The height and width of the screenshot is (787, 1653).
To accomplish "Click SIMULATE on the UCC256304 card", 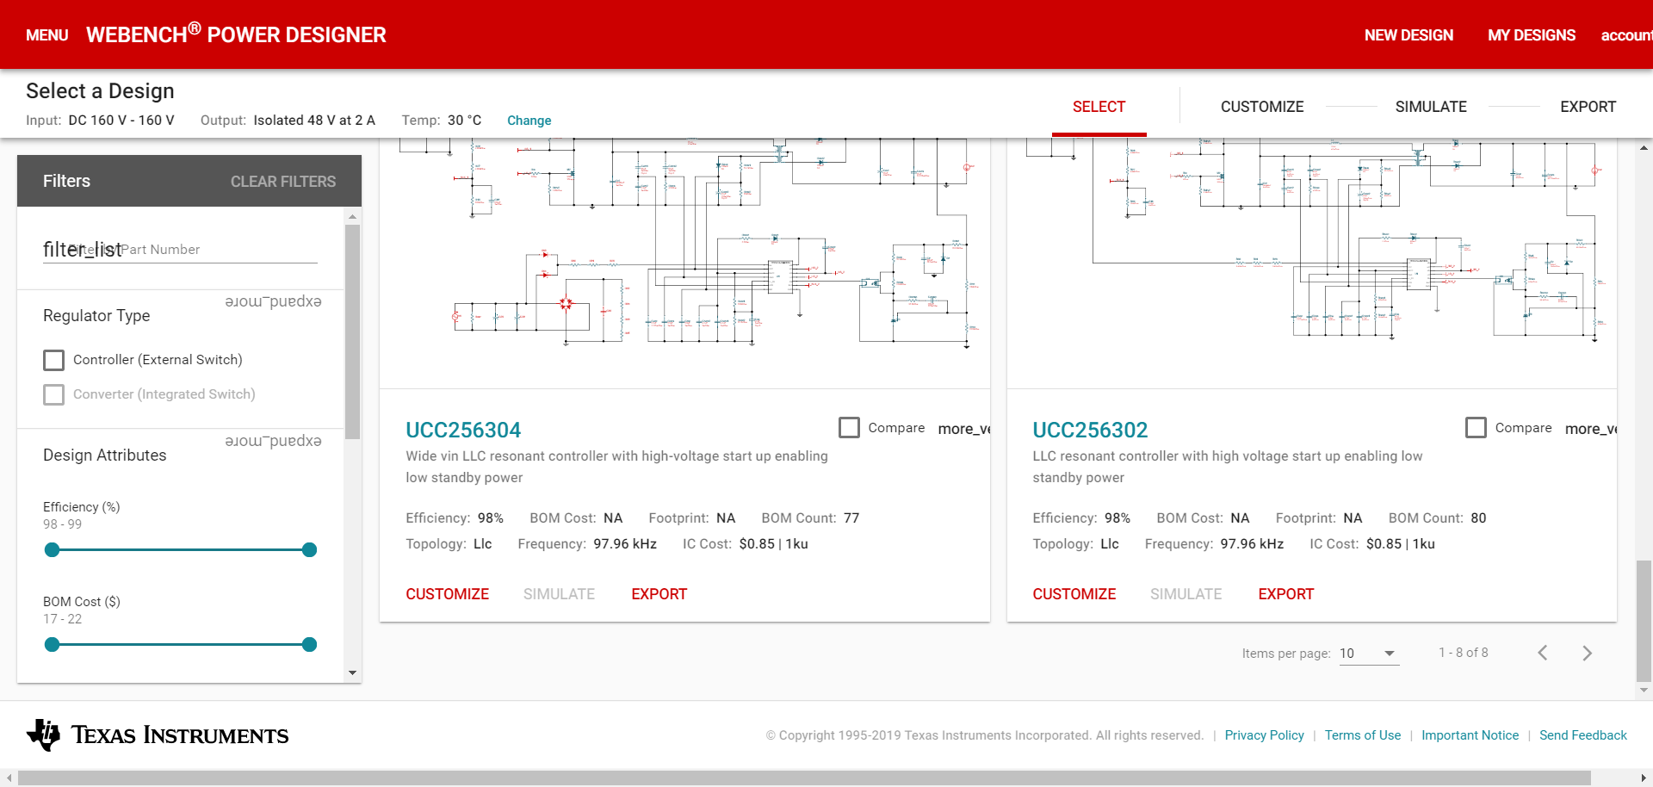I will 559,594.
